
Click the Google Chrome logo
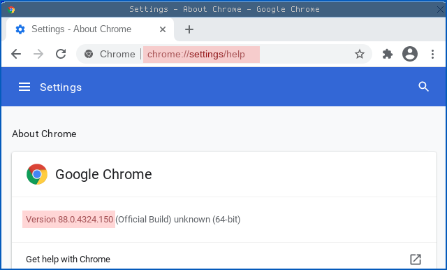[37, 174]
